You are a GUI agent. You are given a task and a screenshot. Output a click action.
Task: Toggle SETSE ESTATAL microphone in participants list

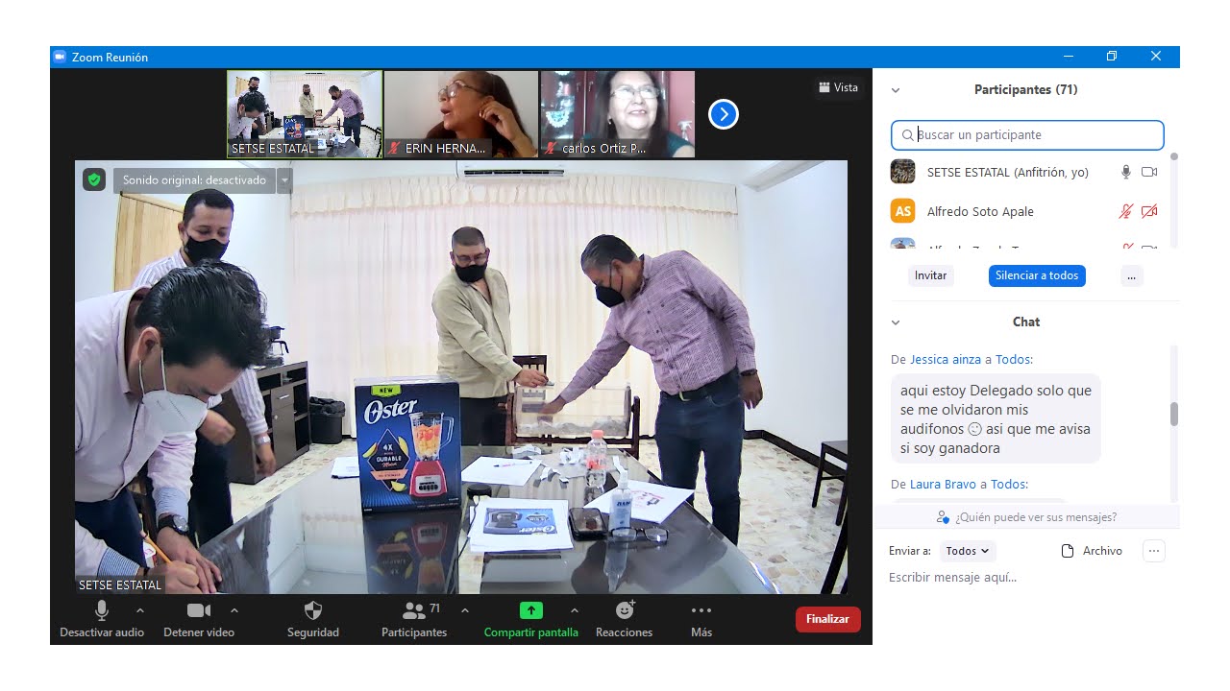coord(1126,173)
